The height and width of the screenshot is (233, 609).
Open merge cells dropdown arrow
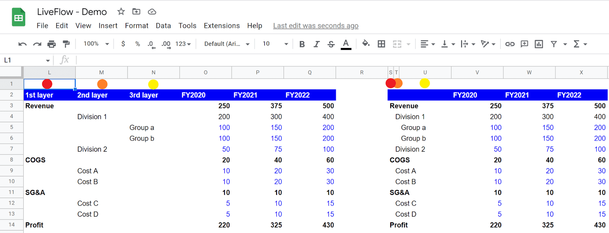pyautogui.click(x=408, y=44)
